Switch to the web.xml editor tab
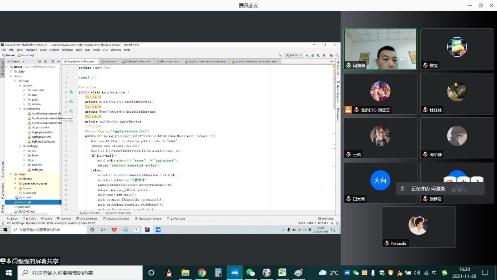This screenshot has width=497, height=280. [x=108, y=62]
